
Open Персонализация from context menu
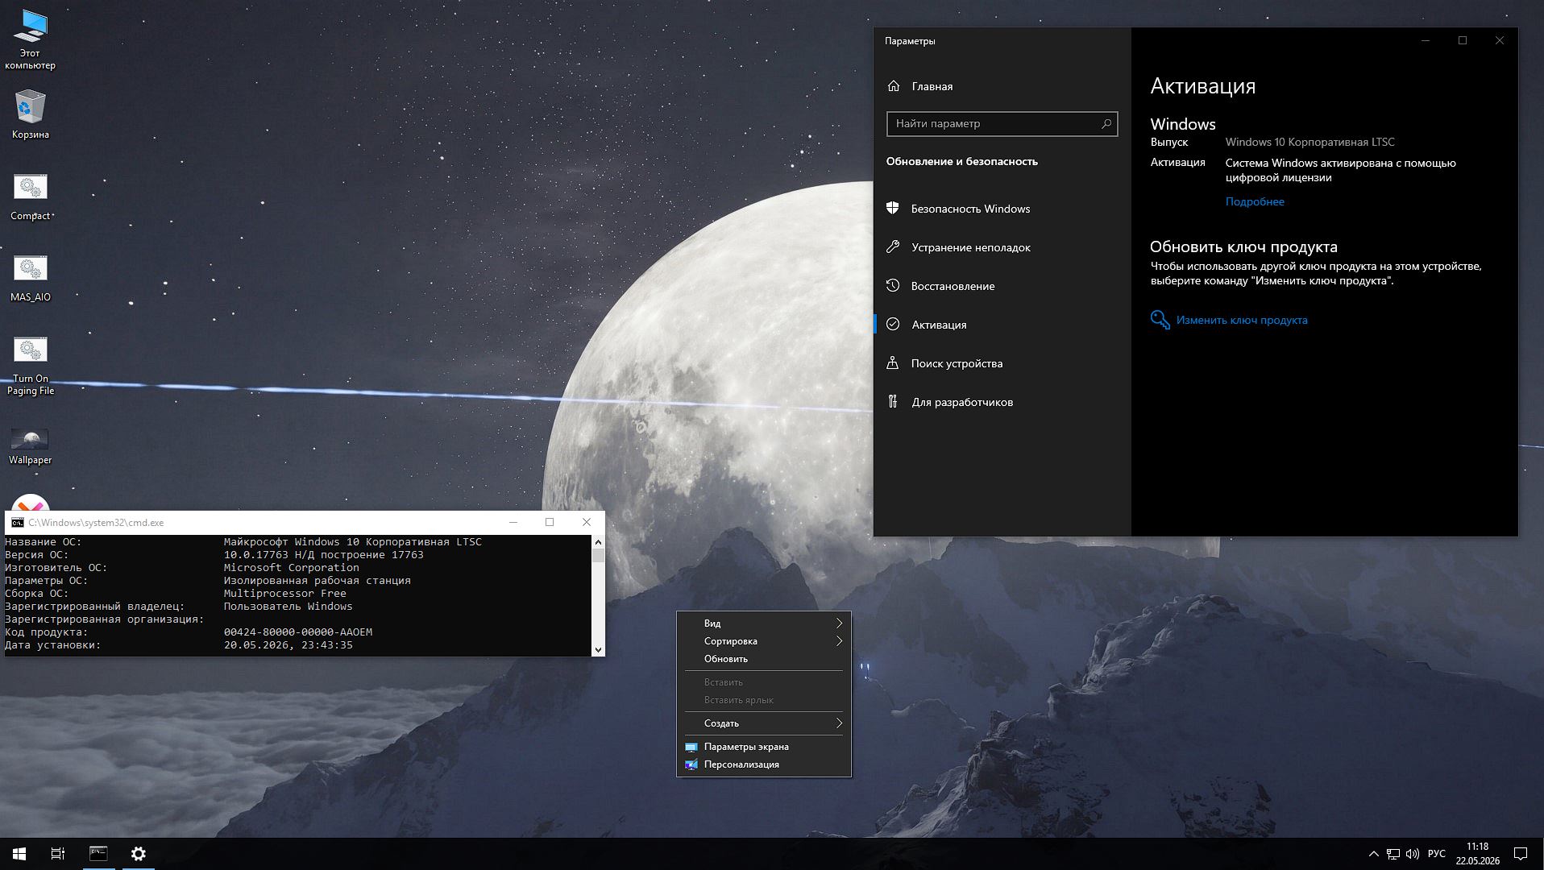763,764
